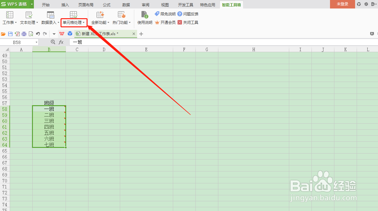
Task: Click the cell containing 五班
Action: (x=49, y=133)
